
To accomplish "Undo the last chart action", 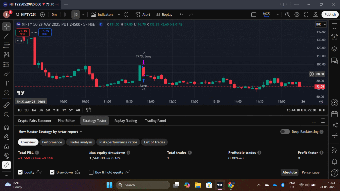I will 182,15.
